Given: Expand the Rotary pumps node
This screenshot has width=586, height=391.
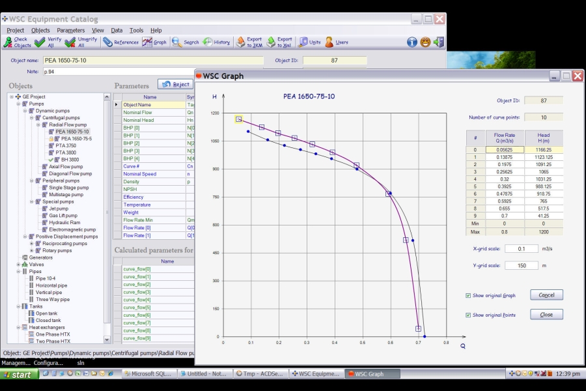Looking at the screenshot, I should pyautogui.click(x=32, y=251).
